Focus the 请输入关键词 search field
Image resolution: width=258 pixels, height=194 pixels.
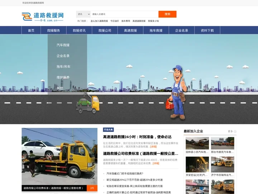pyautogui.click(x=125, y=14)
